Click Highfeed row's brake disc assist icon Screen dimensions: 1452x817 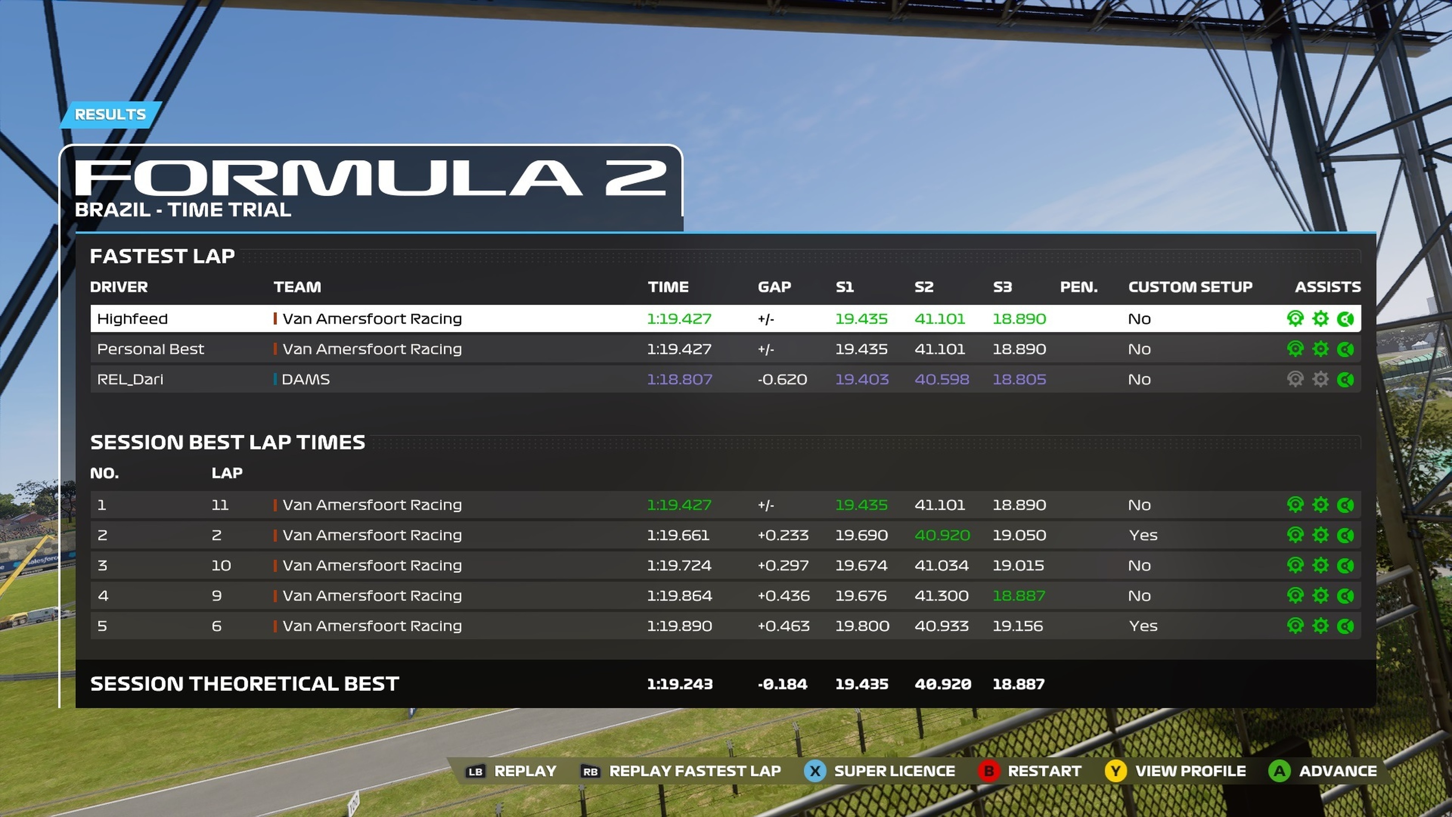[x=1346, y=319]
